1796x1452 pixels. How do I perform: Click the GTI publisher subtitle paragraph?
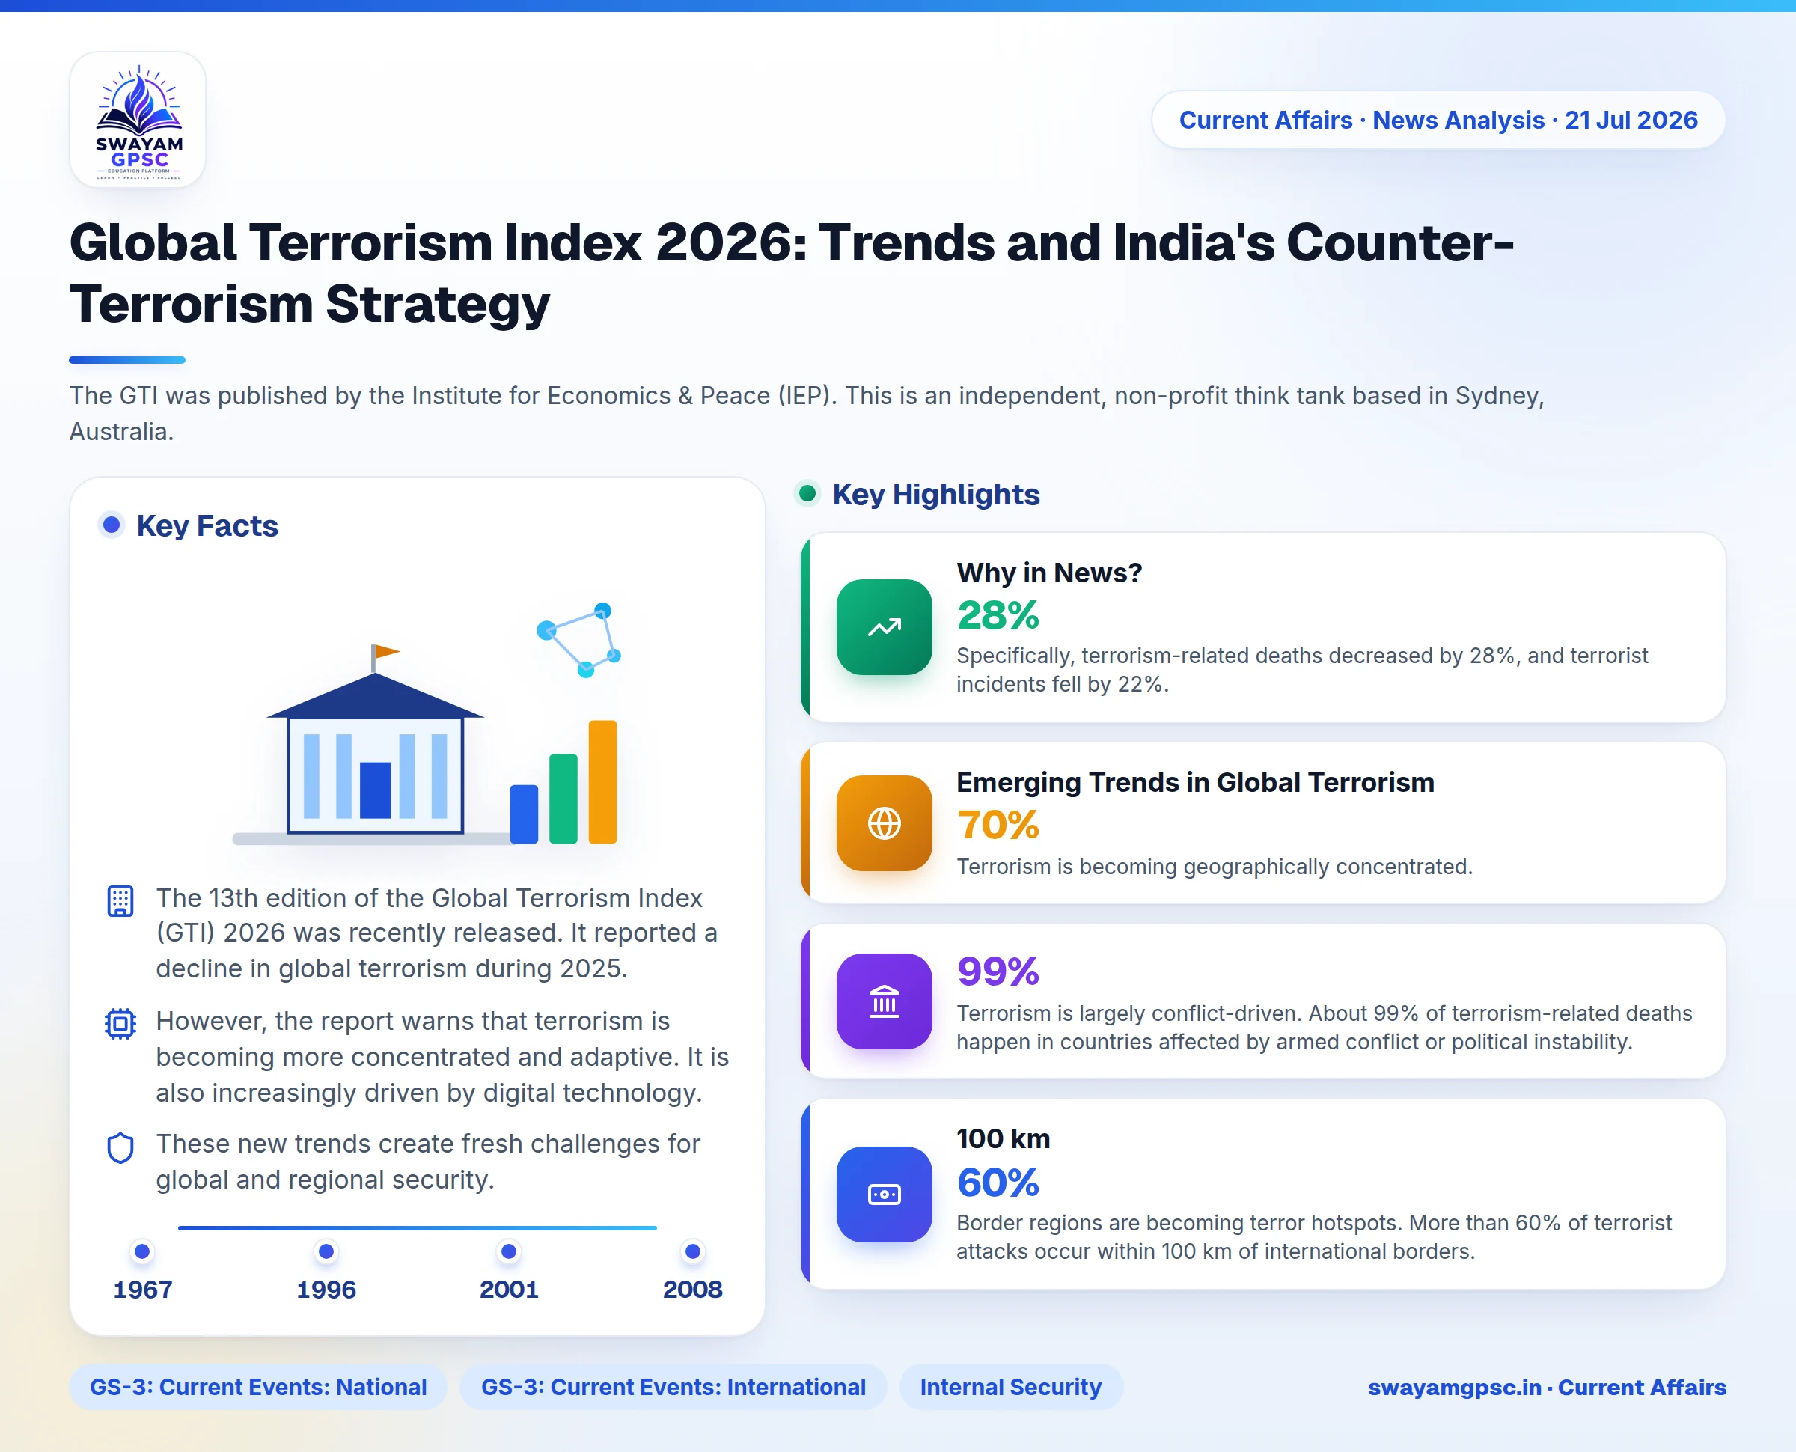pyautogui.click(x=807, y=413)
